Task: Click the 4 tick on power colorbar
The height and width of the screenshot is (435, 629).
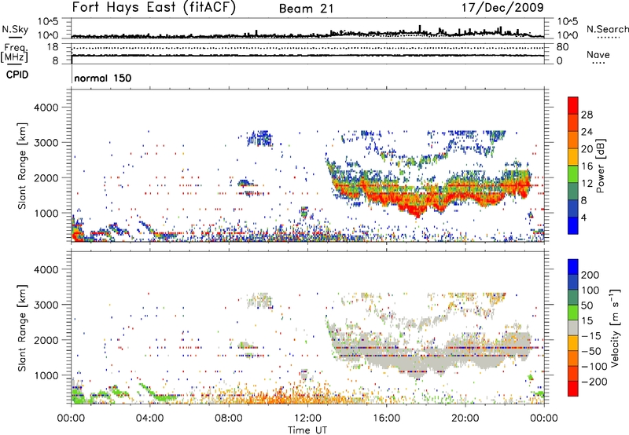Action: point(584,217)
